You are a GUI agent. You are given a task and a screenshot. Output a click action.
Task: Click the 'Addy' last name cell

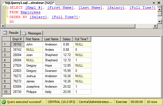(x=52, y=92)
